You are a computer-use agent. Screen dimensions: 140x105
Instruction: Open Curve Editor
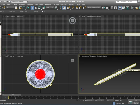pos(124,8)
